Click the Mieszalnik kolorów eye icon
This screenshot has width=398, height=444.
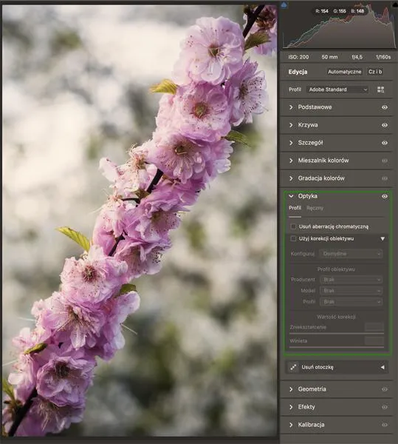pos(385,161)
